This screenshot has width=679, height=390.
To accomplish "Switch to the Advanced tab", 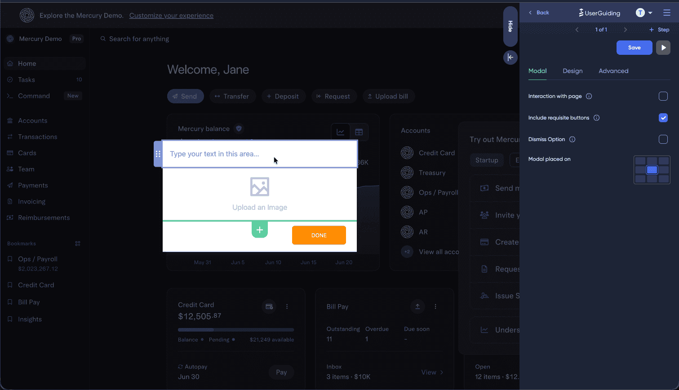I will pos(613,71).
